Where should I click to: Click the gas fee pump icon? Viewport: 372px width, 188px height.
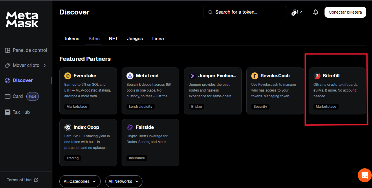(295, 12)
